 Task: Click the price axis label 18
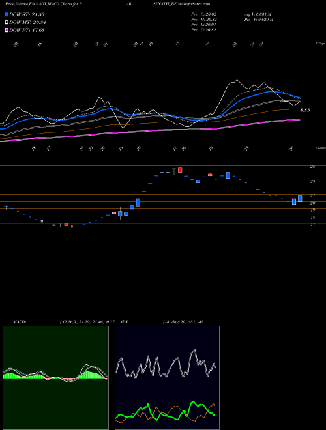pyautogui.click(x=312, y=218)
